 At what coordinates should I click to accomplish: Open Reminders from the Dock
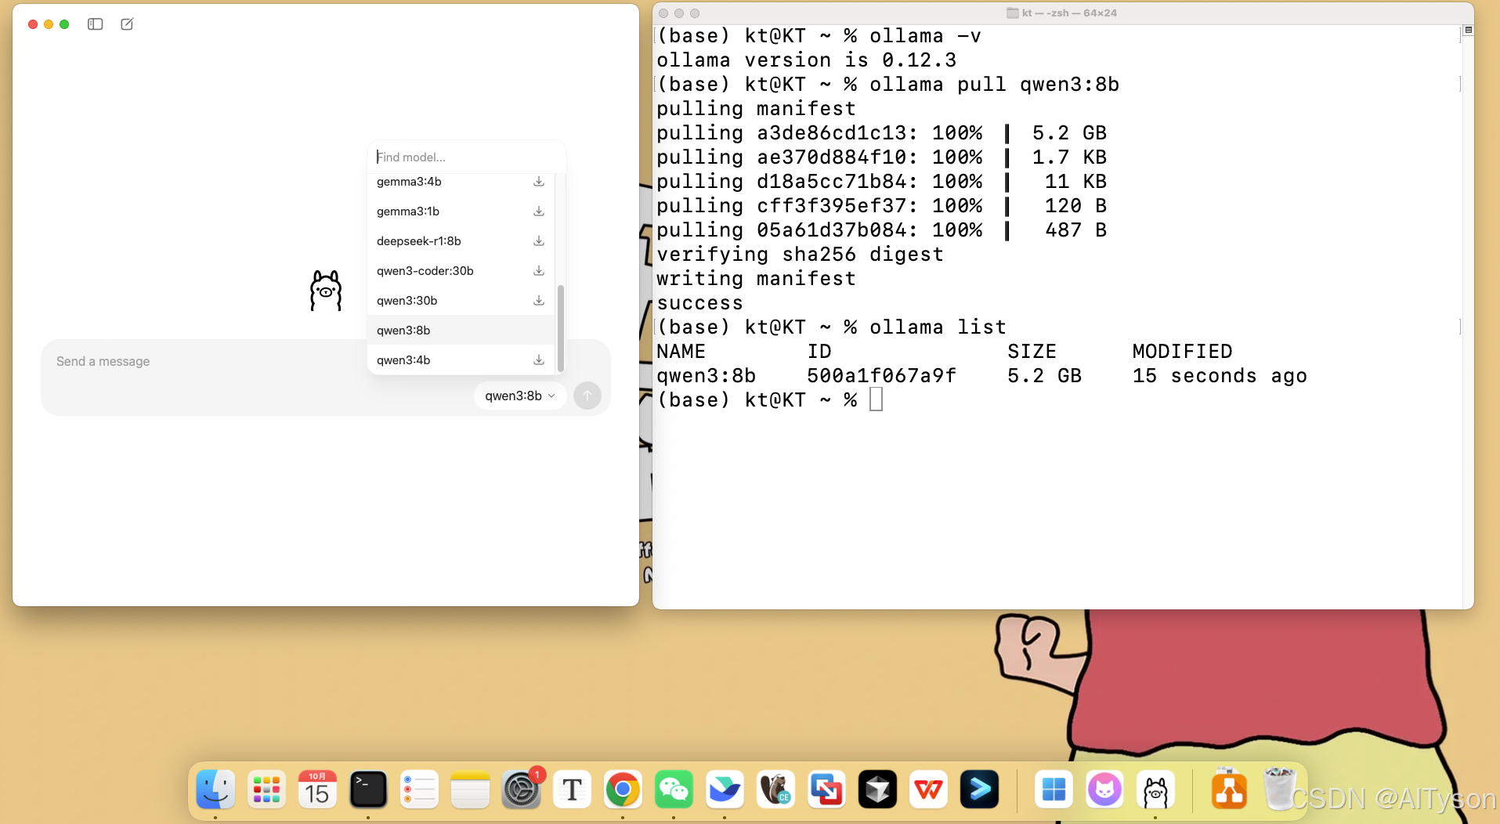(x=419, y=790)
